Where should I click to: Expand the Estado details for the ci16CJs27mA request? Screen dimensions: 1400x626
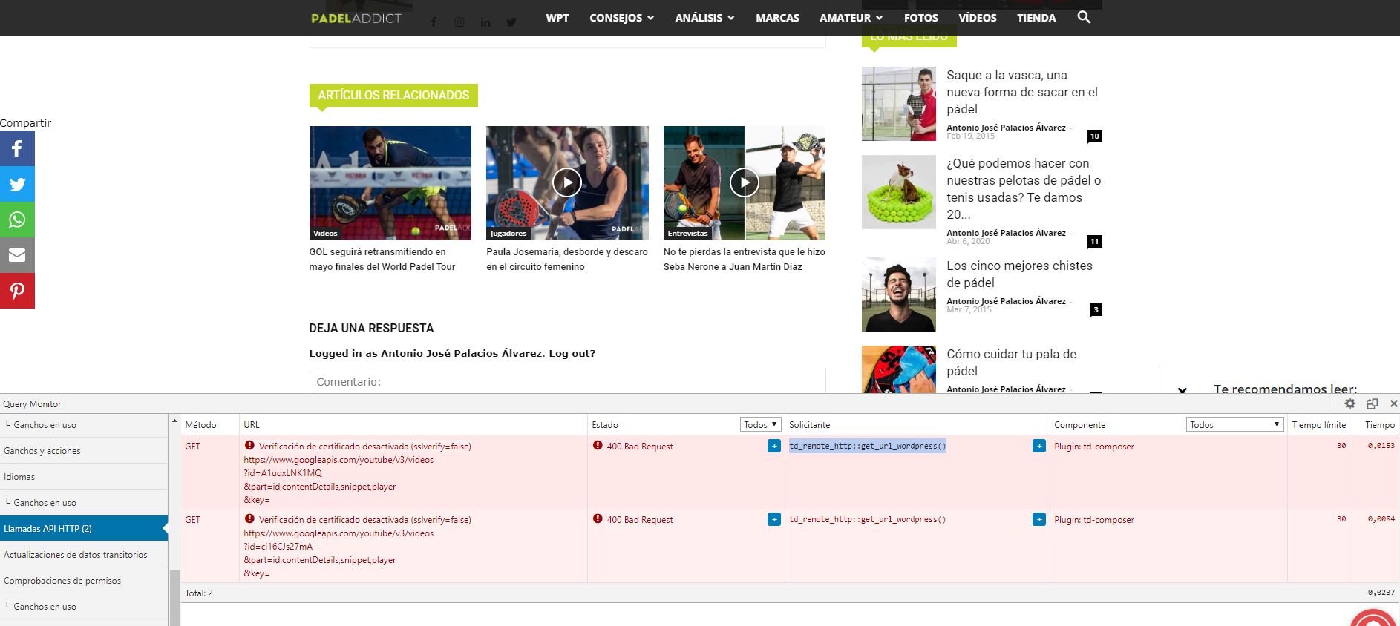click(774, 519)
